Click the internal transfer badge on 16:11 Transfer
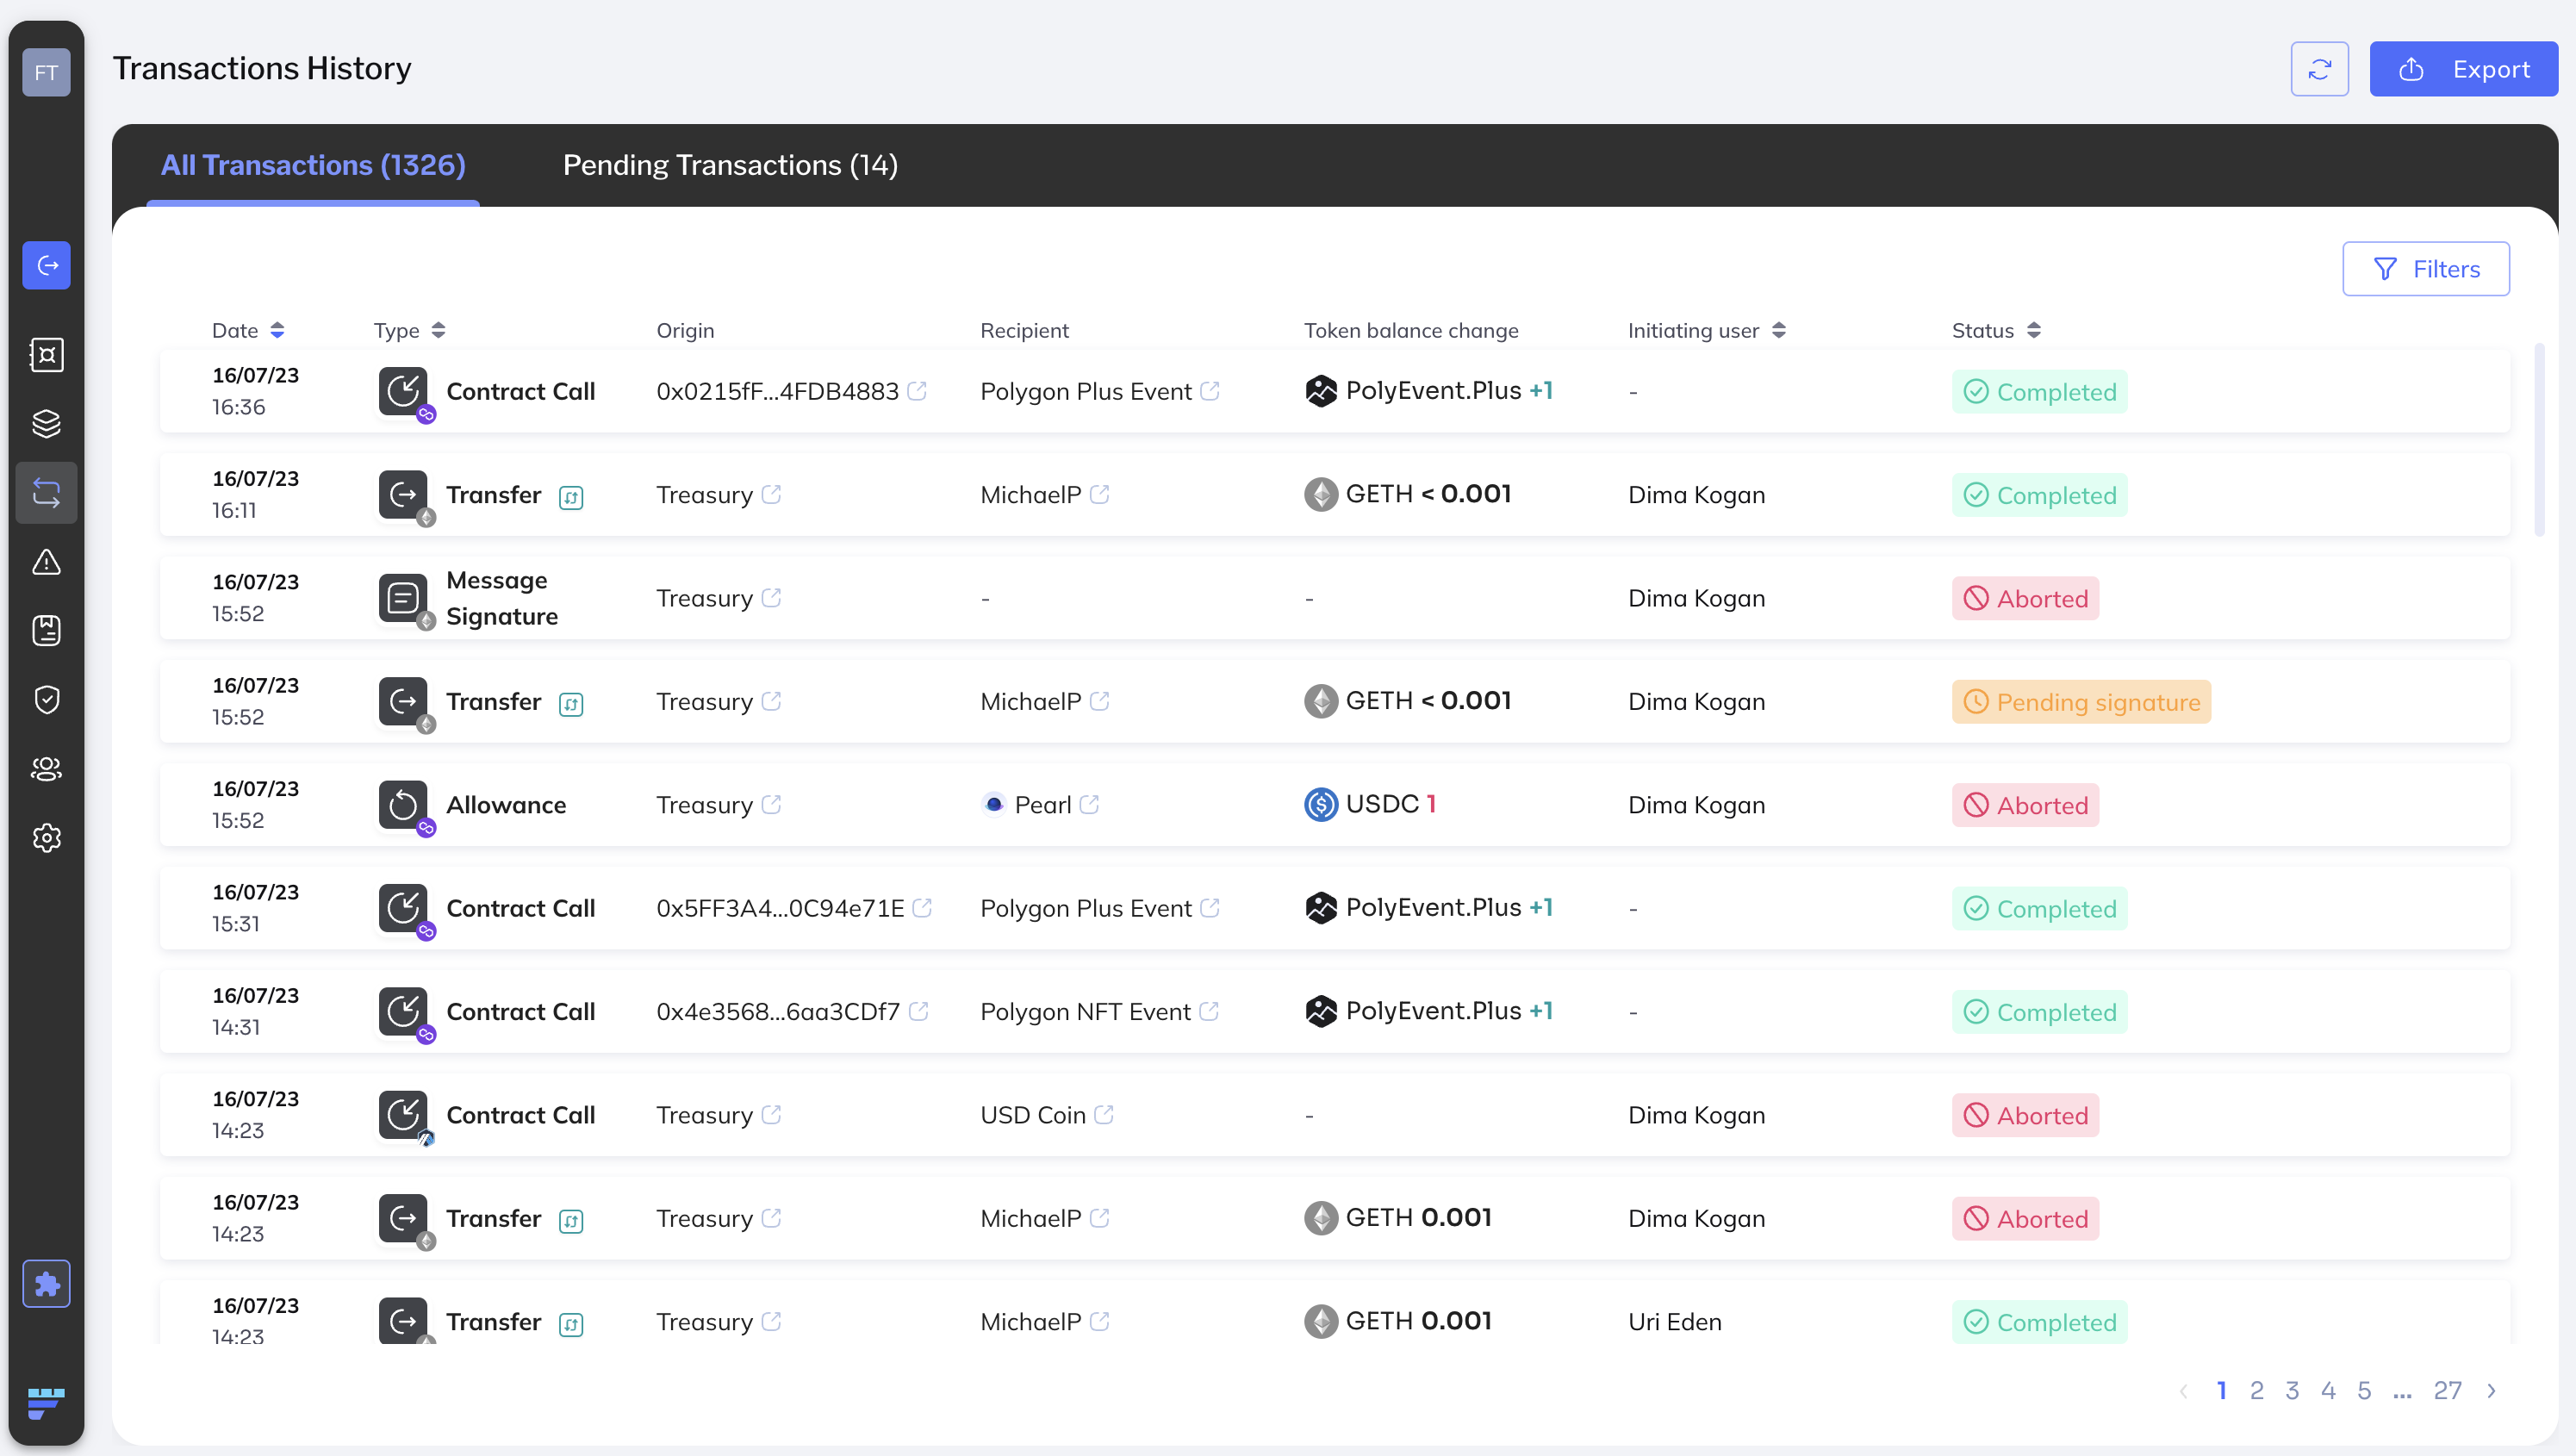This screenshot has height=1456, width=2576. tap(571, 497)
